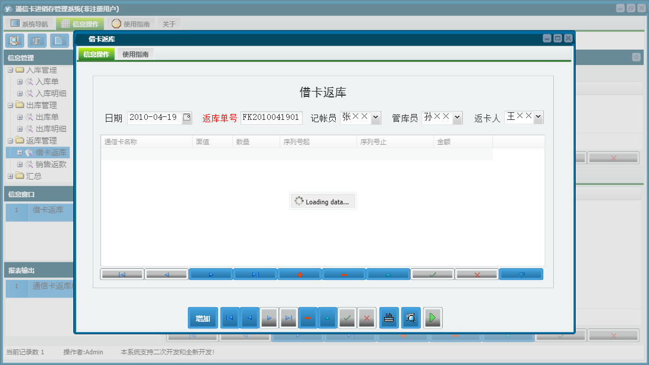649x365 pixels.
Task: Click document icon in main window toolbar
Action: (59, 41)
